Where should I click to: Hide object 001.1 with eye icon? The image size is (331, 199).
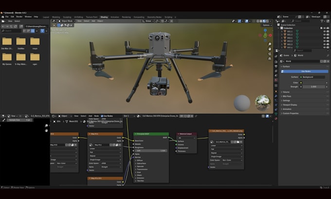[325, 31]
